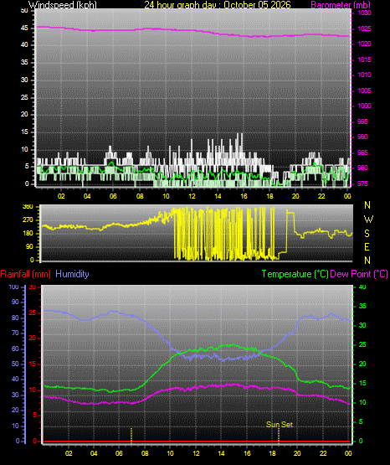
Task: Click the blue 'Humidity' legend label
Action: coord(72,274)
